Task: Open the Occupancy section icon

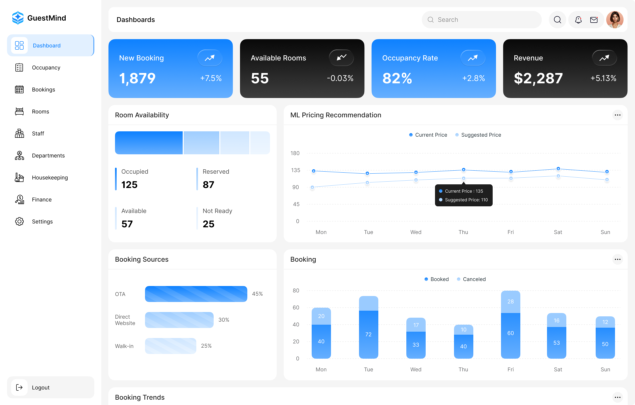Action: tap(19, 67)
